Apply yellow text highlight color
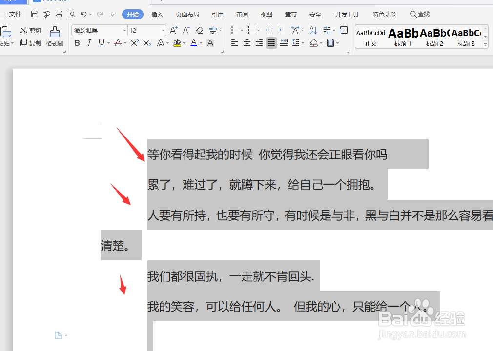The image size is (493, 351). pos(177,43)
